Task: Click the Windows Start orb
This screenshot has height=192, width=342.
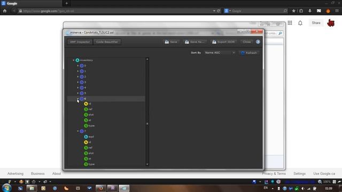Action: click(7, 188)
